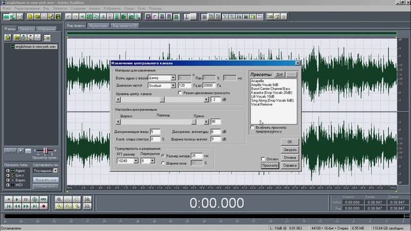
Task: Click the Zoom In Vertically icon
Action: click(87, 200)
